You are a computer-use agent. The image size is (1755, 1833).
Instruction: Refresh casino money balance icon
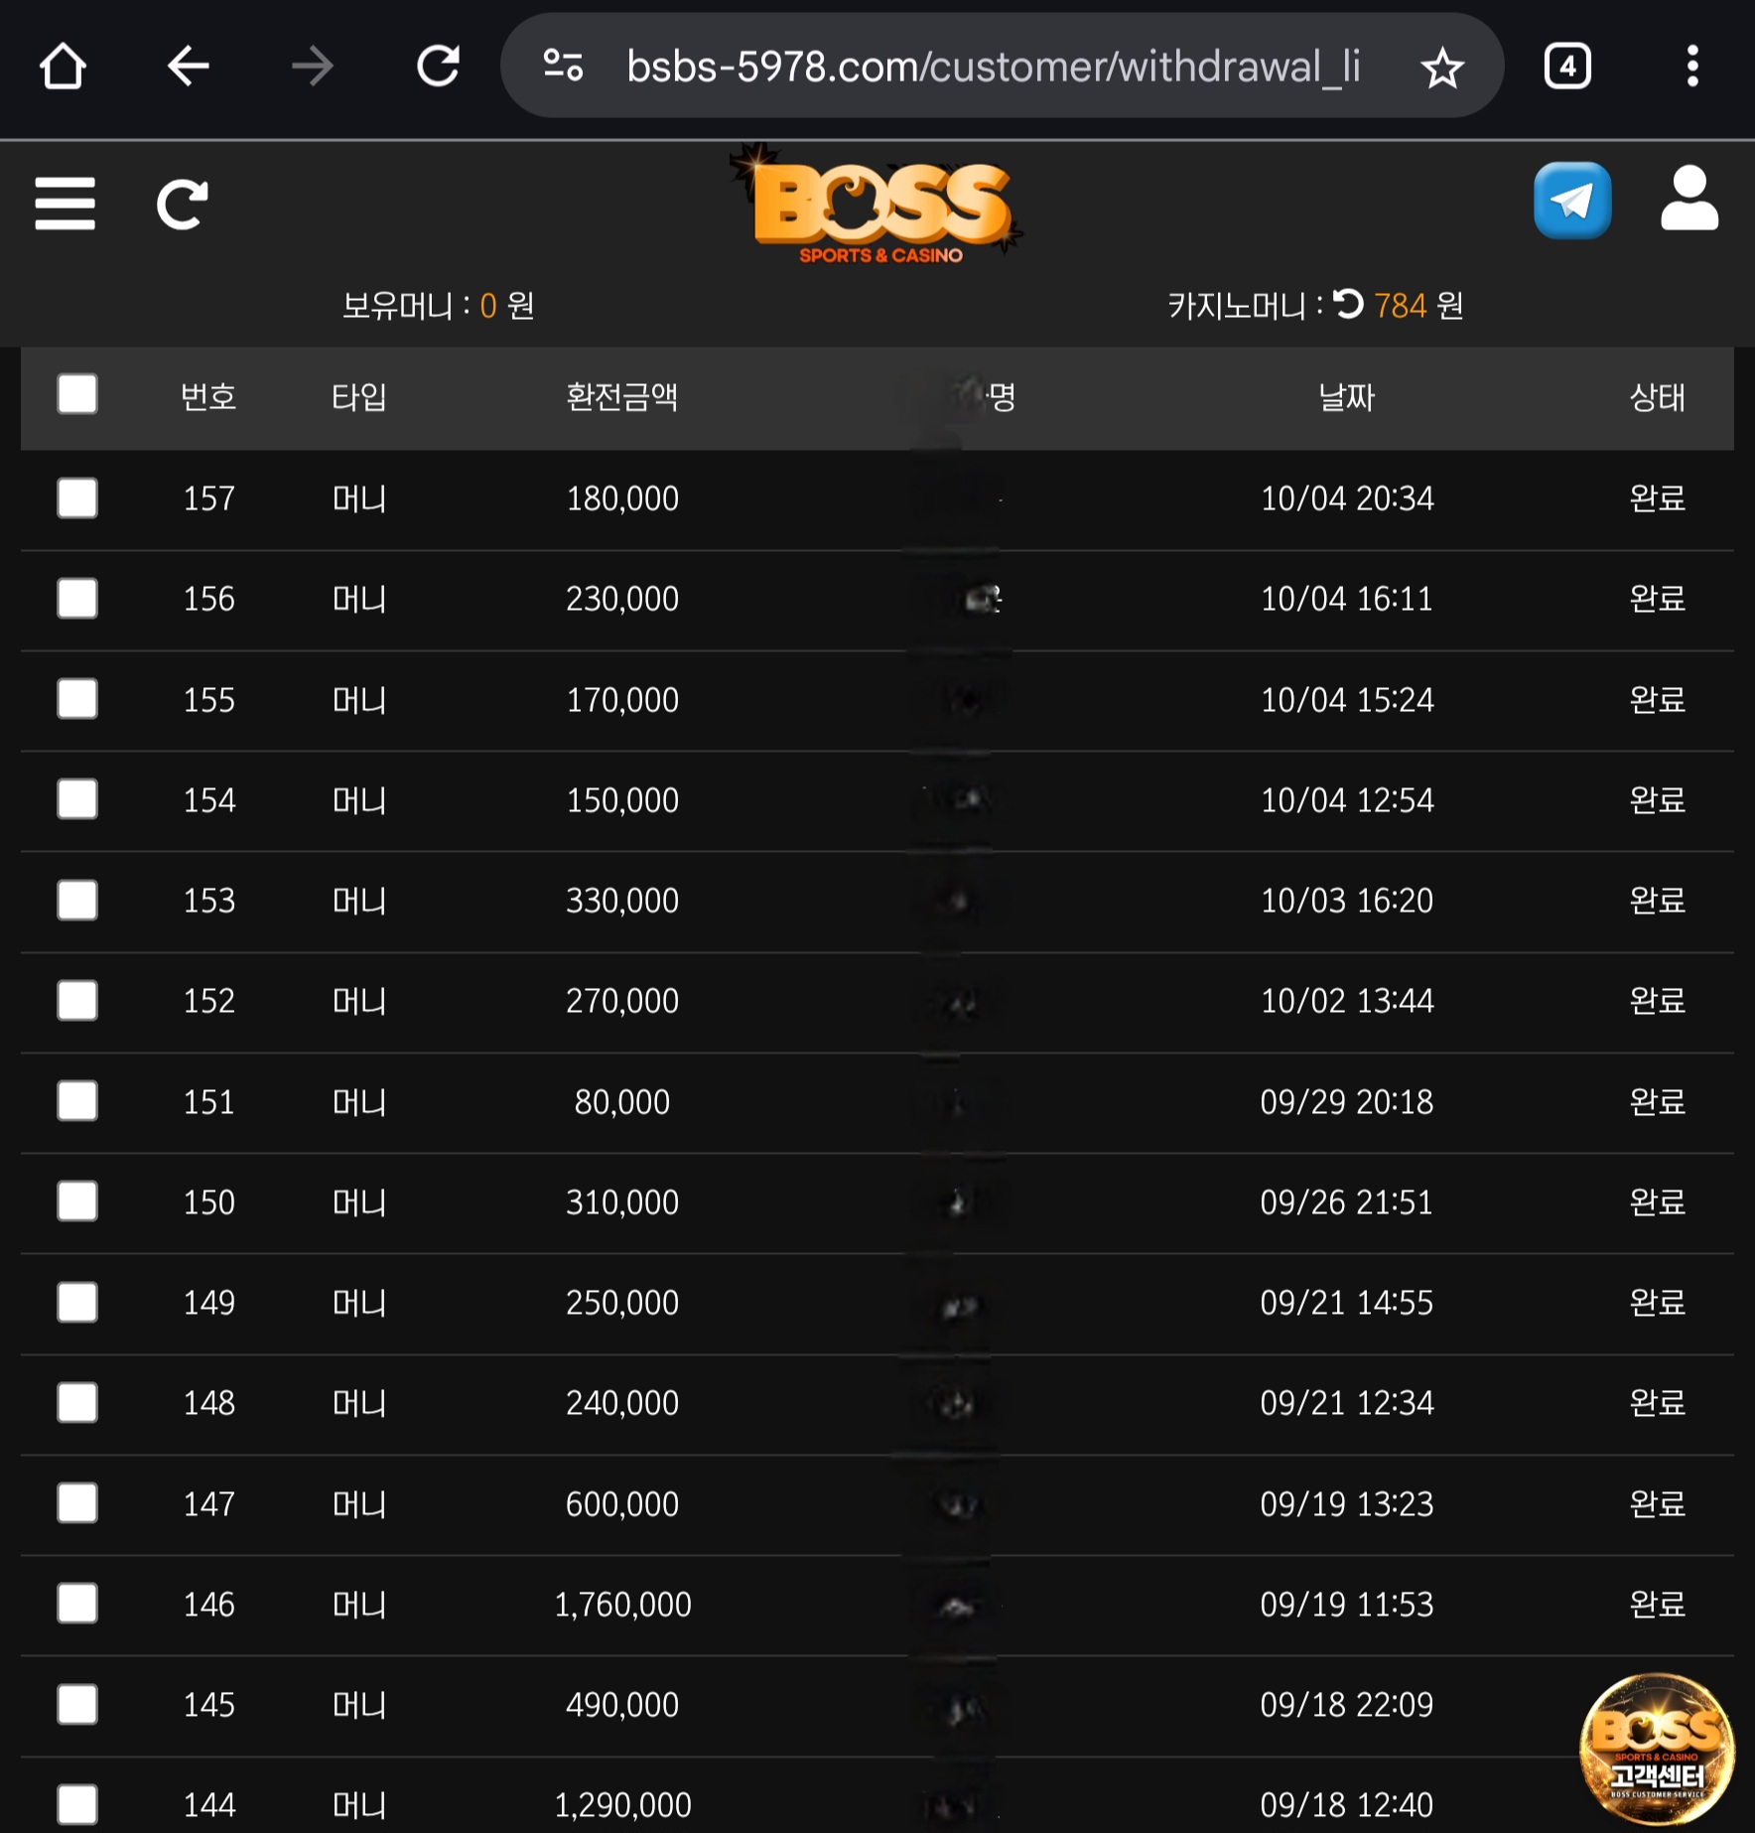1348,304
